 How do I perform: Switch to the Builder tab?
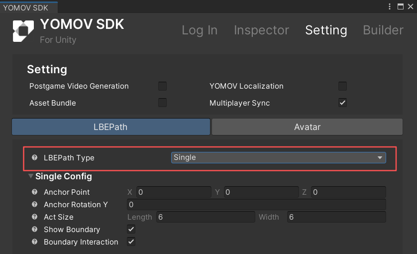[x=383, y=30]
